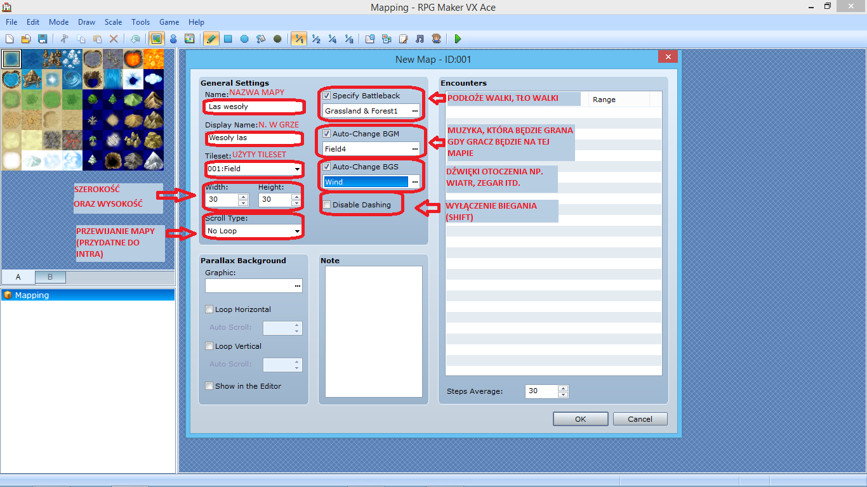Select the Pencil drawing tool

pyautogui.click(x=211, y=39)
